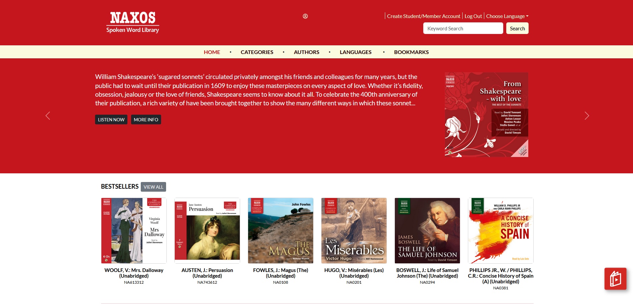Open the floating media player icon

615,279
